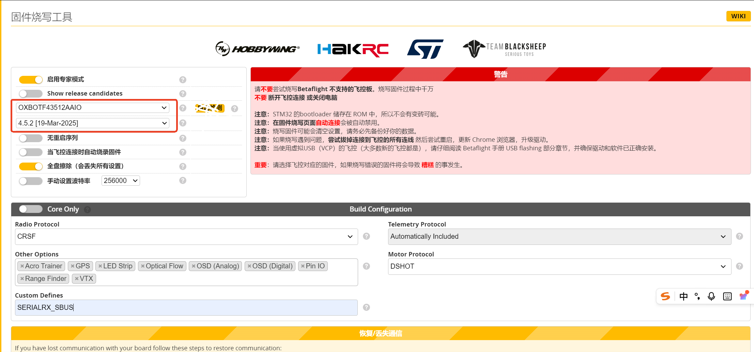
Task: Click the ST sponsor logo
Action: point(425,49)
